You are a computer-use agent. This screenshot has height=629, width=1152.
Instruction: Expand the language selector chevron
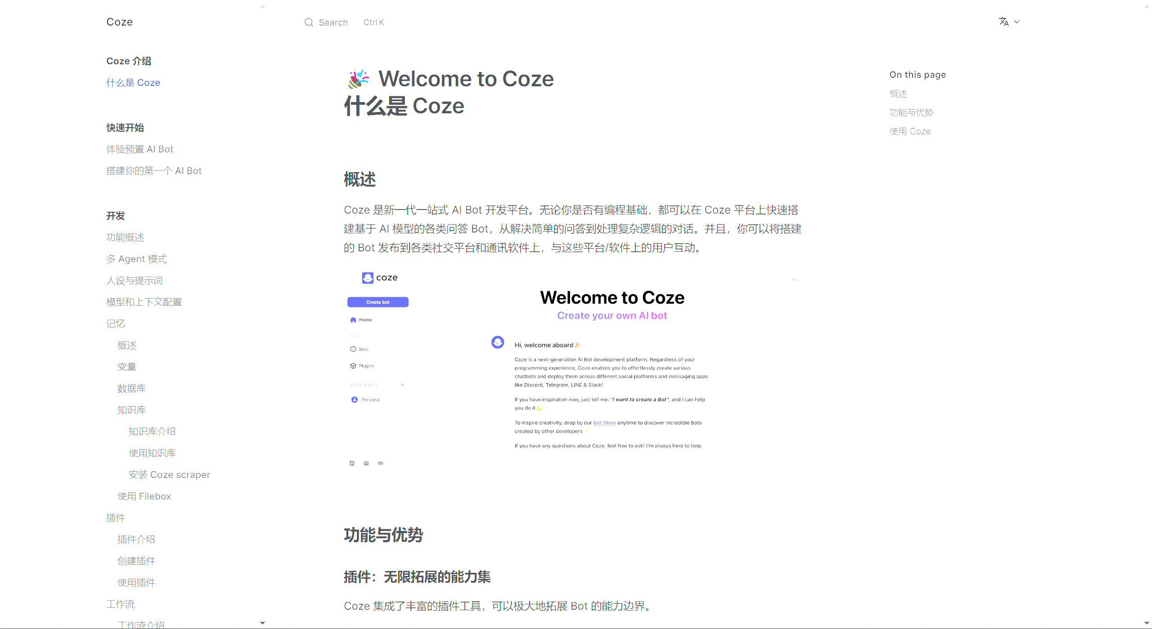[1017, 22]
